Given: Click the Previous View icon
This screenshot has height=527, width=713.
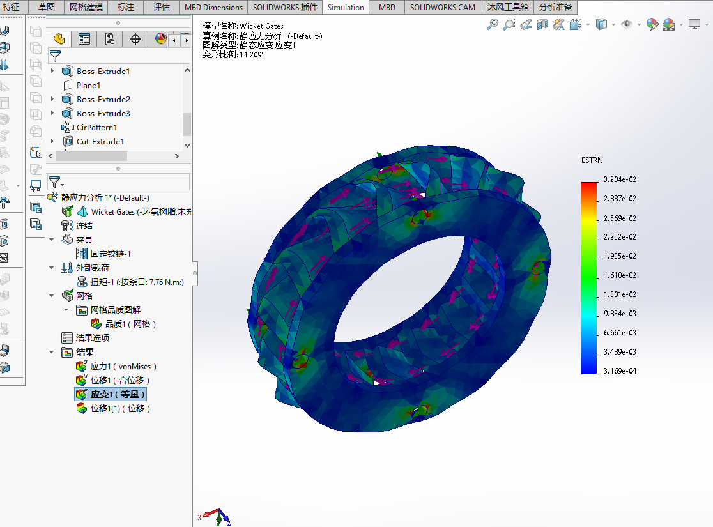Looking at the screenshot, I should point(526,24).
